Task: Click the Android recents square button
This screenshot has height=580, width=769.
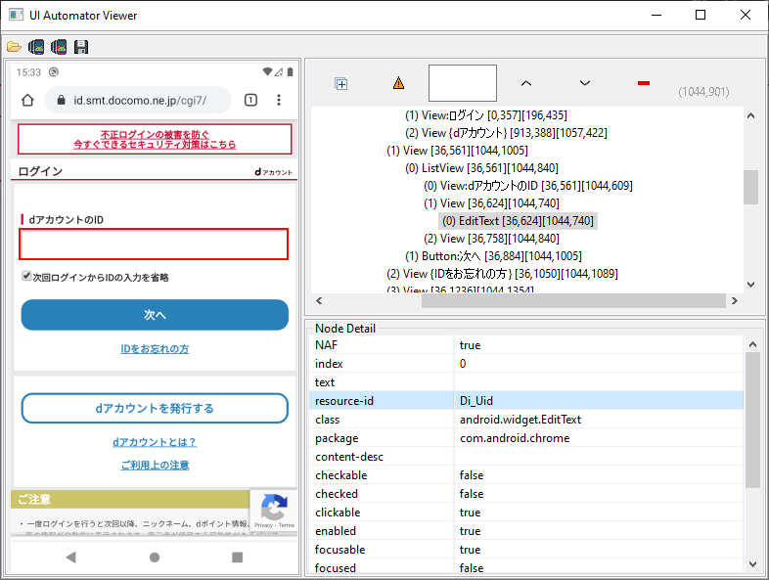Action: pos(238,557)
